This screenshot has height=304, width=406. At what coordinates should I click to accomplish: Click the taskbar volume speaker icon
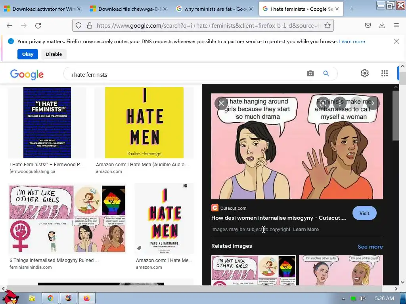(x=363, y=298)
